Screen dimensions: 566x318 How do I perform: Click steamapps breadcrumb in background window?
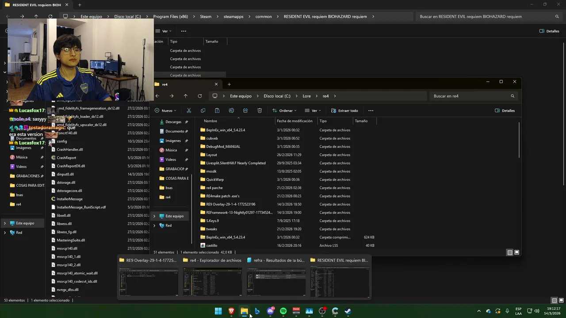[233, 16]
